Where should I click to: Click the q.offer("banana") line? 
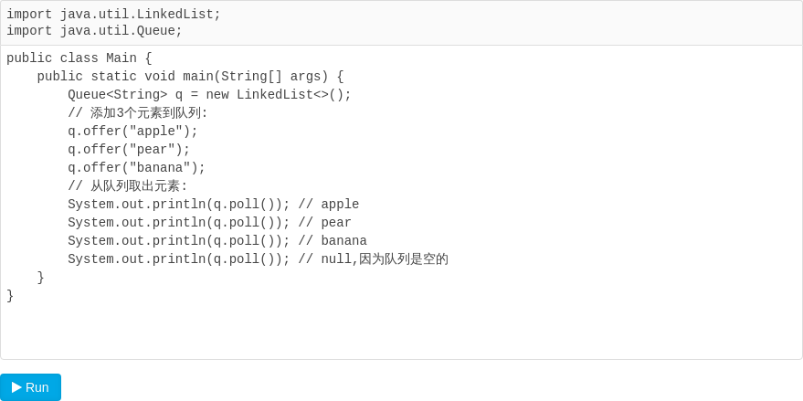coord(137,168)
